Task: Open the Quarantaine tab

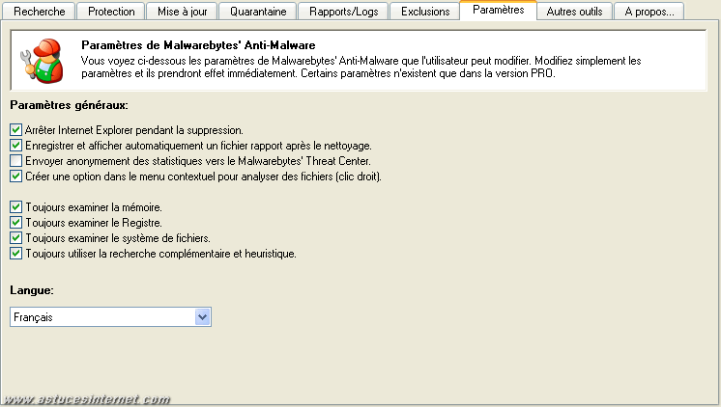Action: (x=258, y=12)
